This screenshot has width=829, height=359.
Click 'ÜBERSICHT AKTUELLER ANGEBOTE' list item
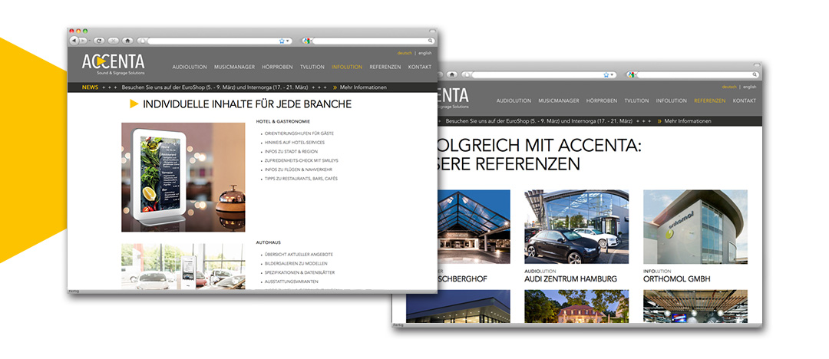(299, 255)
